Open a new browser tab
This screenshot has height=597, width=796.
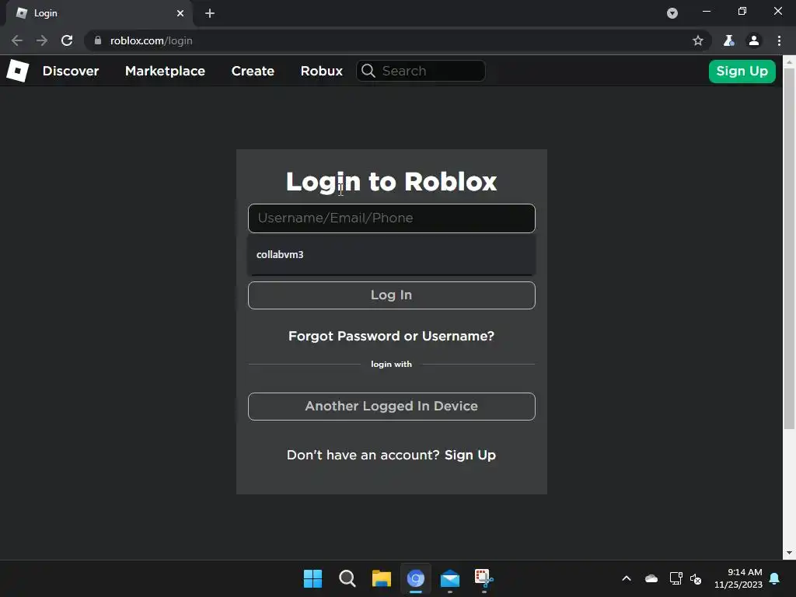coord(210,13)
